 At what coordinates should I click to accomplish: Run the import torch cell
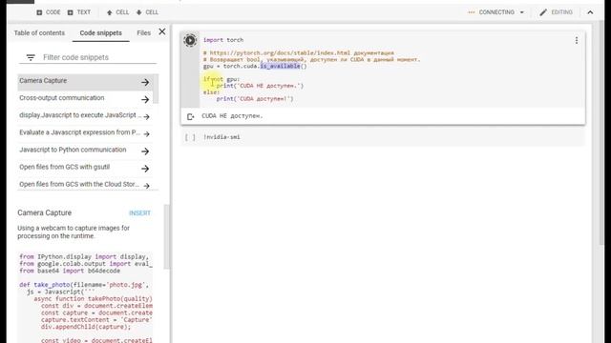(x=190, y=40)
